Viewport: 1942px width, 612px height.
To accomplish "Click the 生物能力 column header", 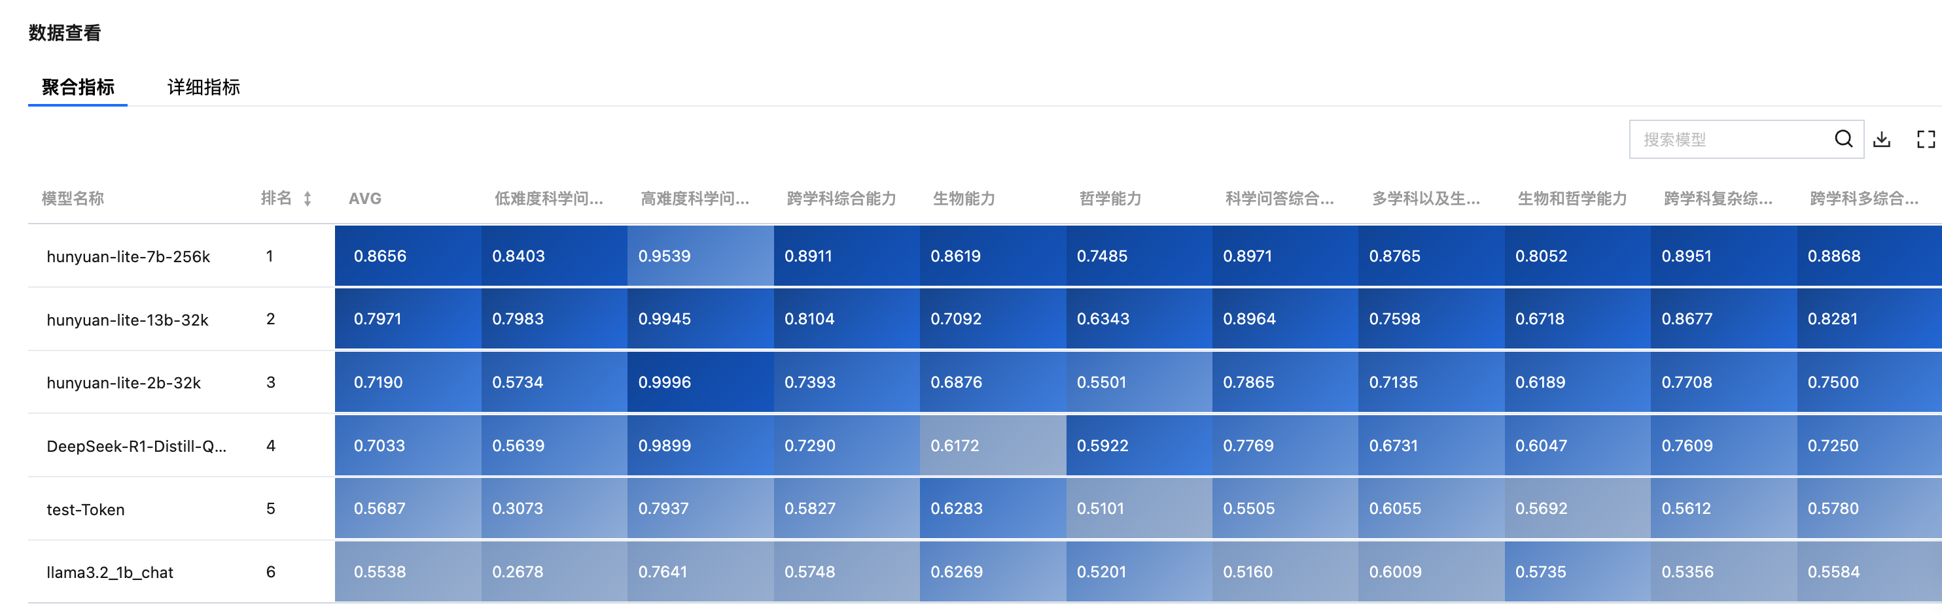I will tap(964, 199).
